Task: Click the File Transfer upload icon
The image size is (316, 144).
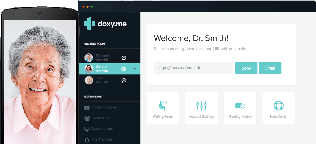Action: pos(87,140)
